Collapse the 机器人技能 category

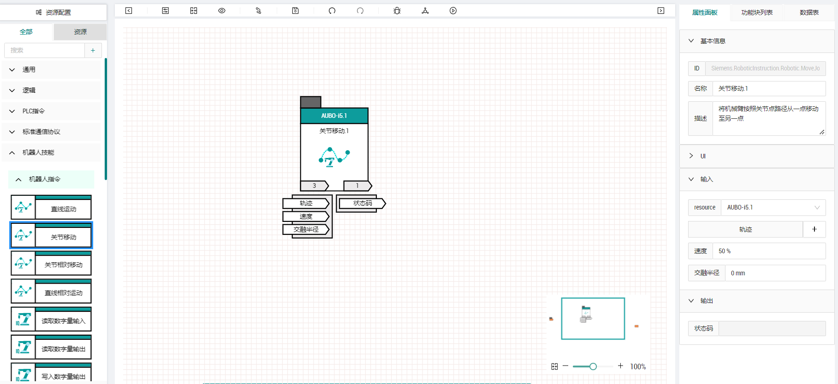pyautogui.click(x=51, y=152)
